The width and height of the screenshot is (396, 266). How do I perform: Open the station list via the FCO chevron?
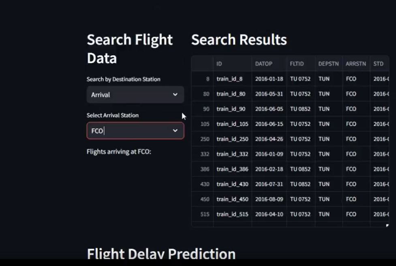coord(176,131)
